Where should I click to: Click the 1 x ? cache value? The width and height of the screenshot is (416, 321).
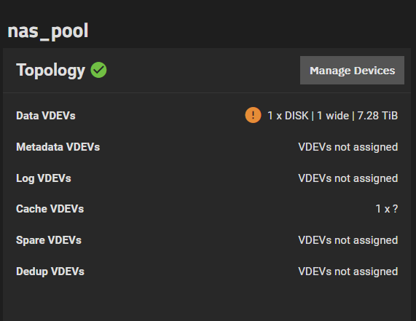[x=387, y=209]
